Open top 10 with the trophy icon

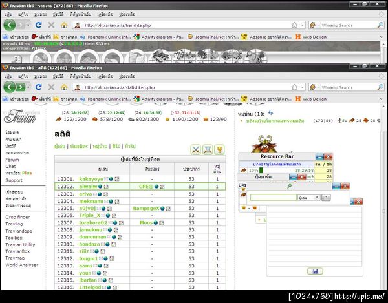coord(219,149)
